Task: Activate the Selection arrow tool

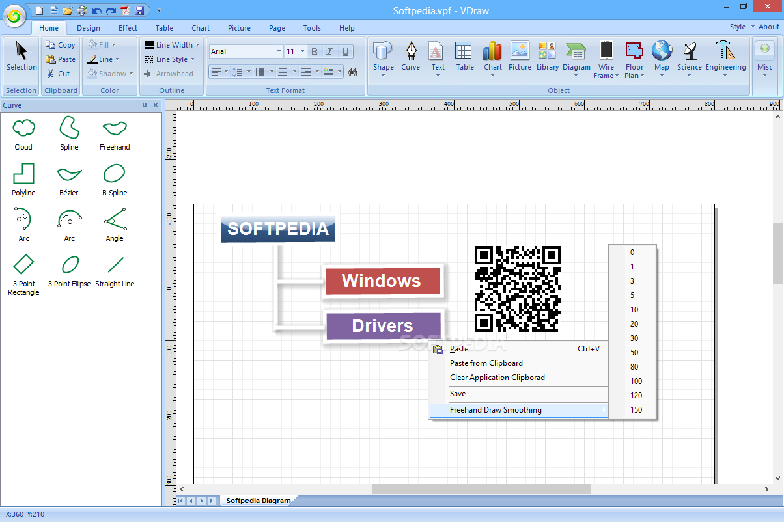Action: coord(21,57)
